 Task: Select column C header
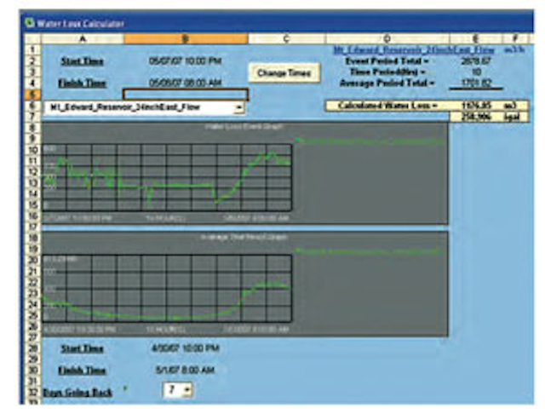click(x=286, y=38)
